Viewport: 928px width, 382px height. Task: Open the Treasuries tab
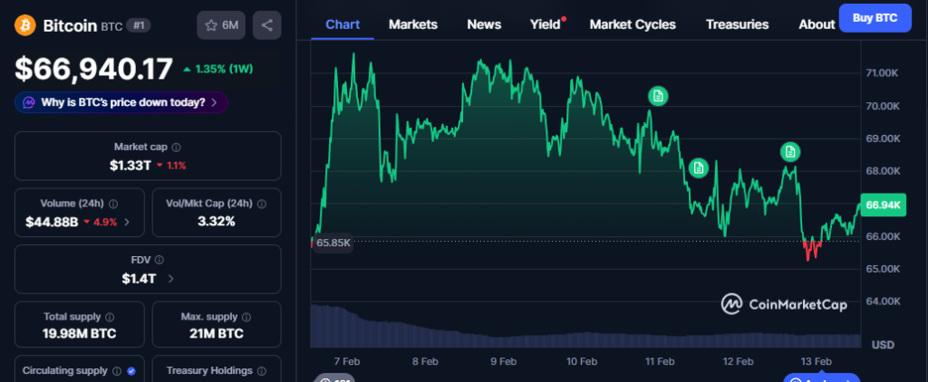tap(737, 24)
